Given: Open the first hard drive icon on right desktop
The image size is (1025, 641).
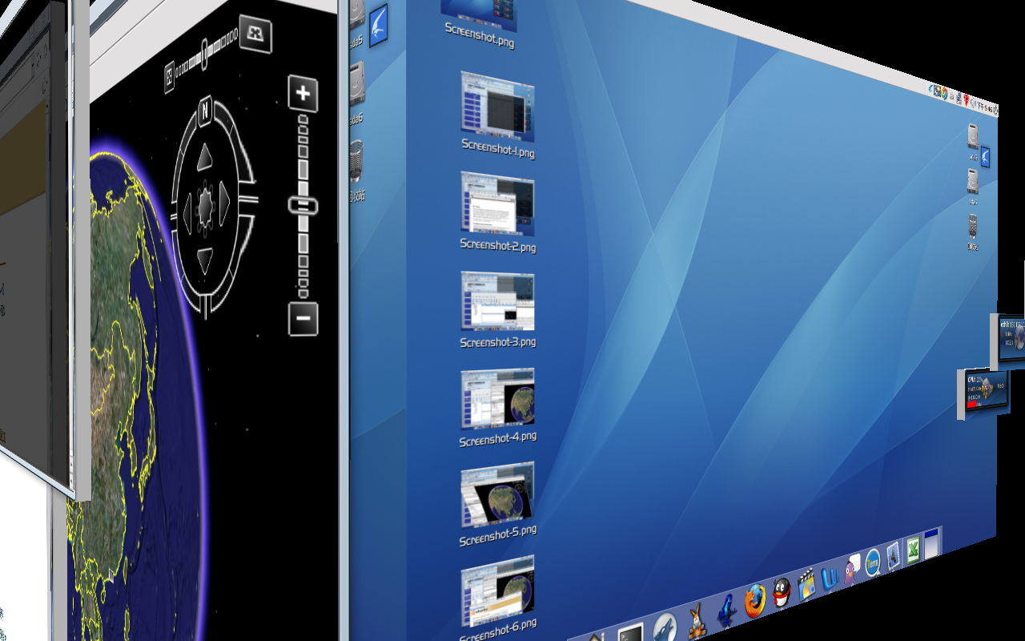Looking at the screenshot, I should point(973,137).
